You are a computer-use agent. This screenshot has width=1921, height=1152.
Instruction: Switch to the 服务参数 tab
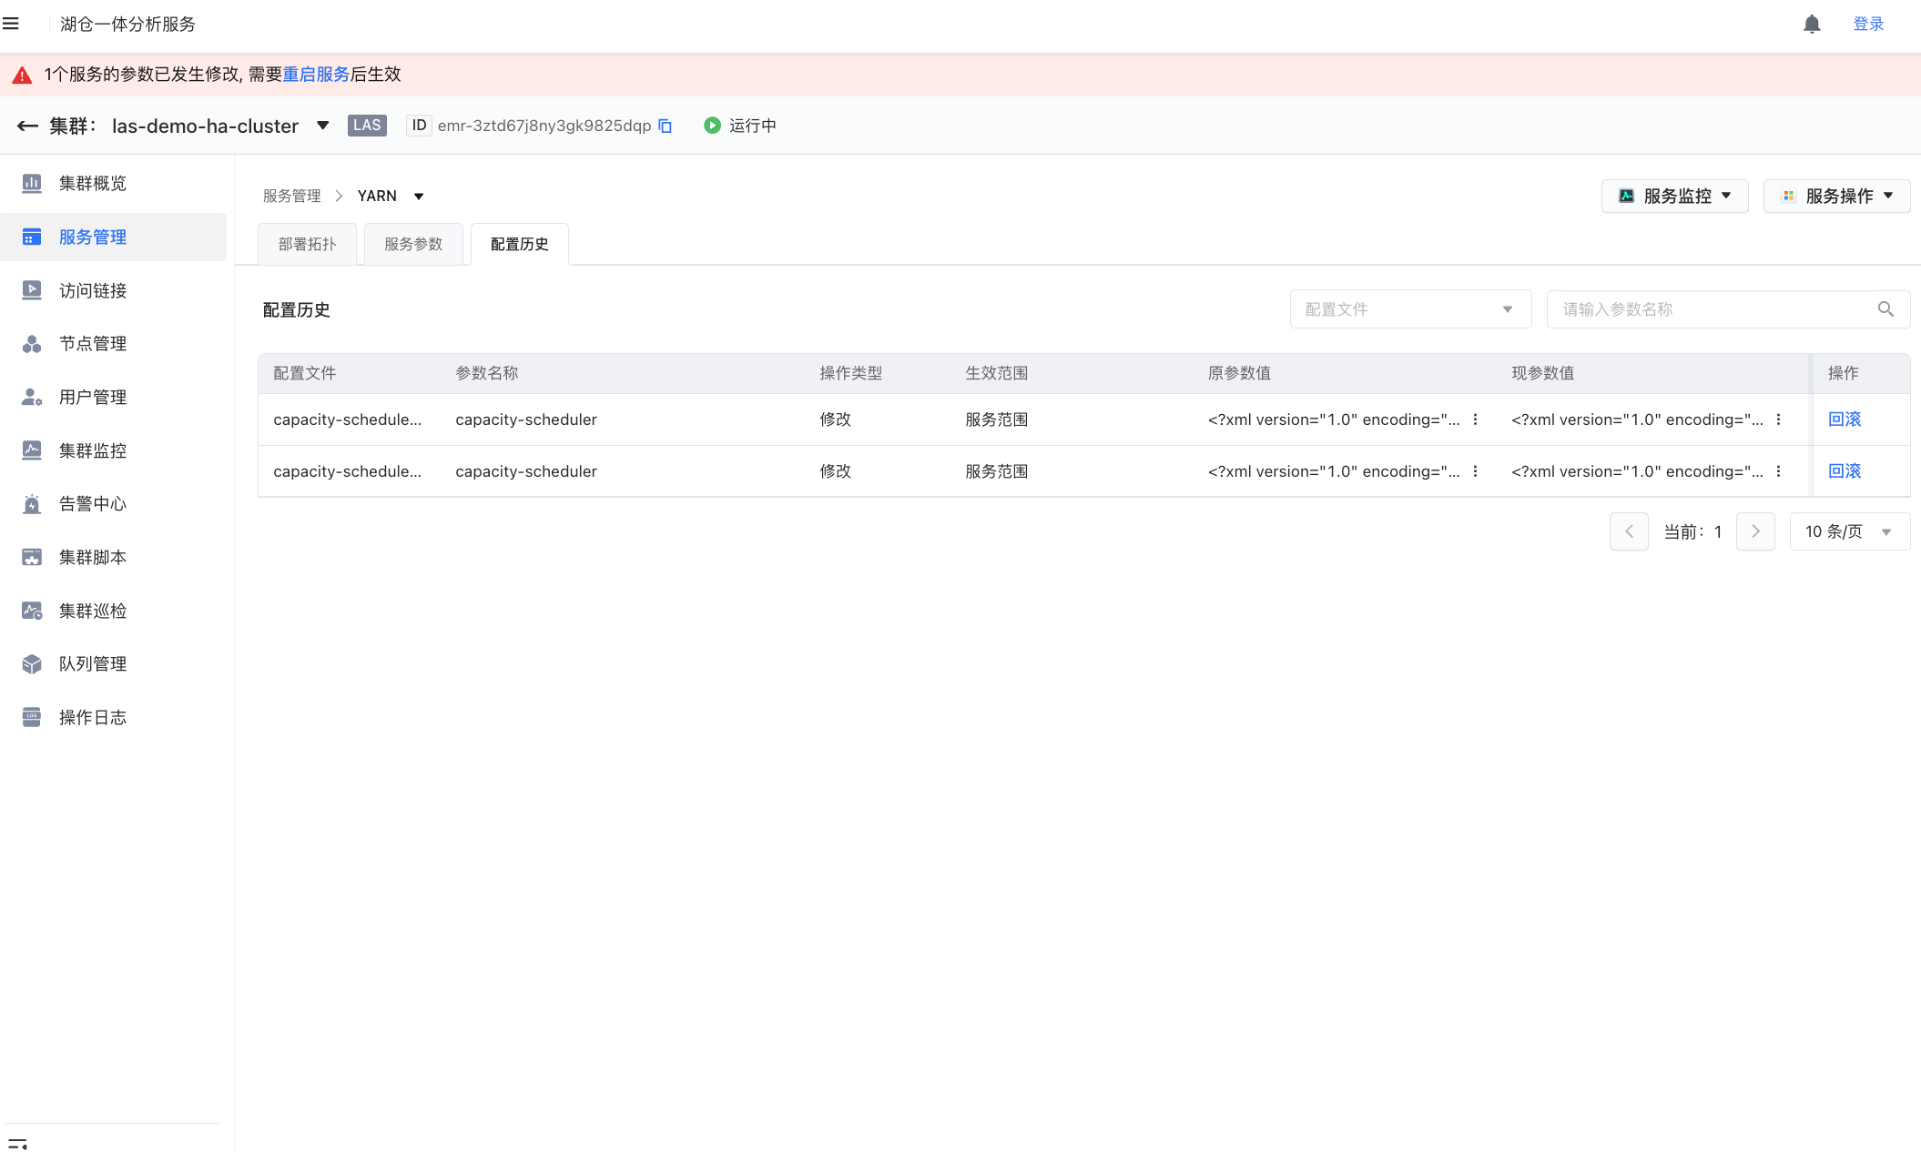pos(413,244)
